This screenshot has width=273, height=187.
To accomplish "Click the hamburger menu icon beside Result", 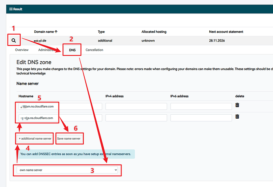I will [11, 8].
